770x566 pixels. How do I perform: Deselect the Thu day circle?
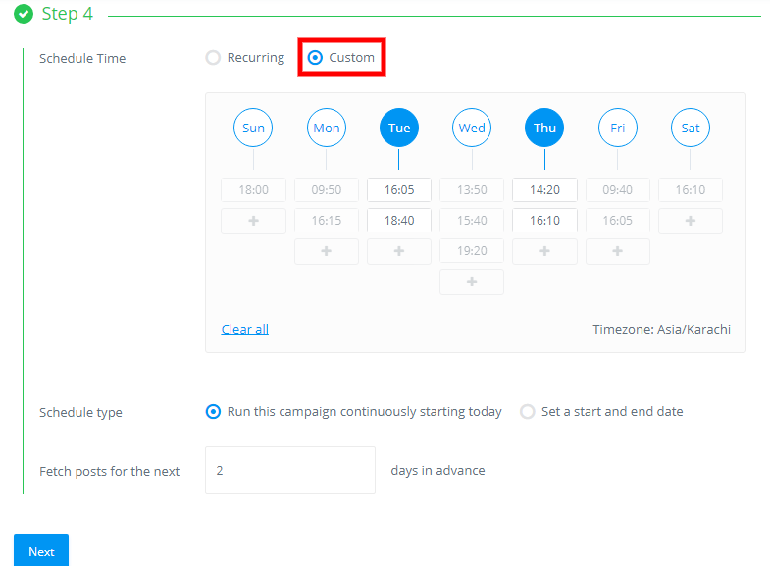[544, 128]
